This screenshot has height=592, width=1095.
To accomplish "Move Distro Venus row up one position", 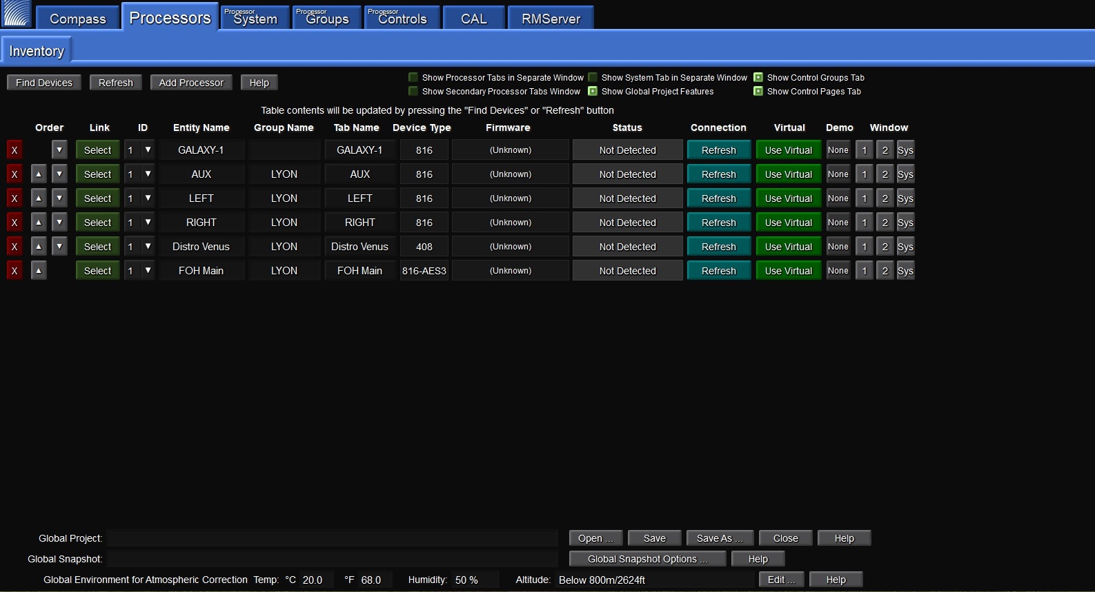I will coord(39,247).
